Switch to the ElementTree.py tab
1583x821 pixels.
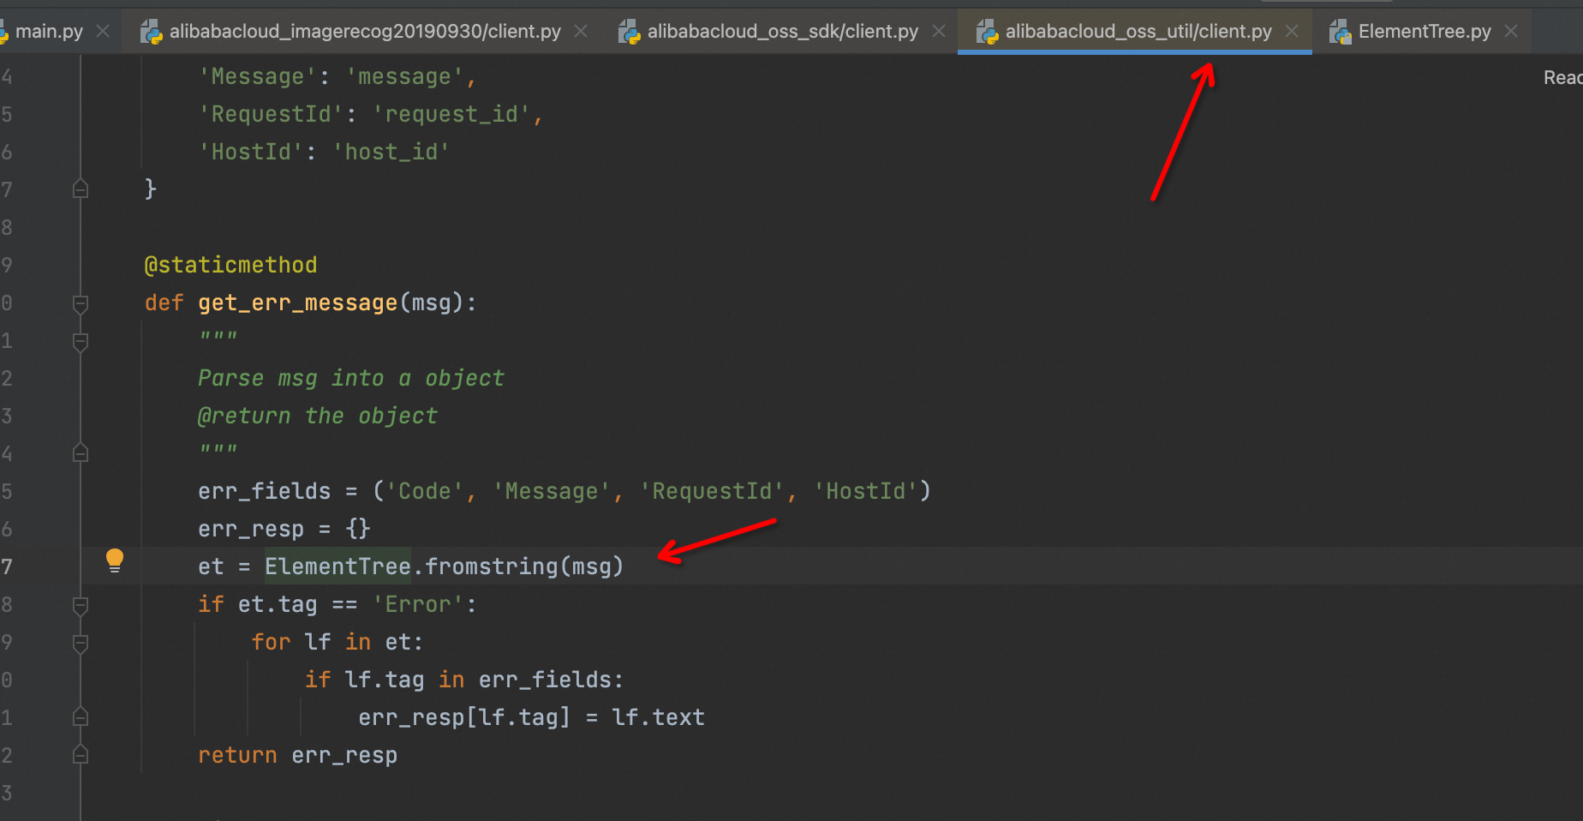1425,32
